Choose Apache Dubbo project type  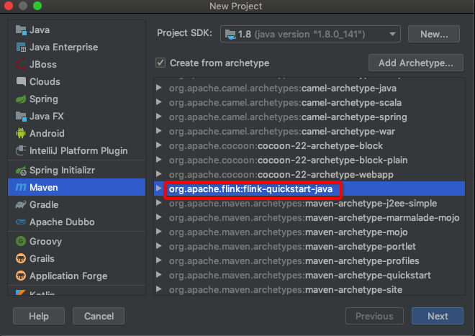(x=76, y=222)
